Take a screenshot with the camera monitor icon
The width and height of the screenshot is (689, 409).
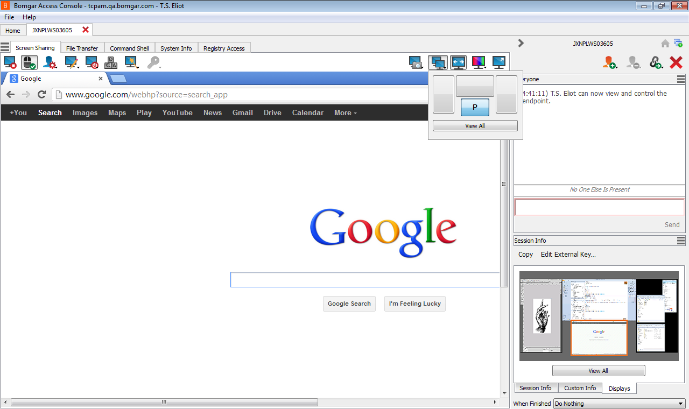click(416, 63)
